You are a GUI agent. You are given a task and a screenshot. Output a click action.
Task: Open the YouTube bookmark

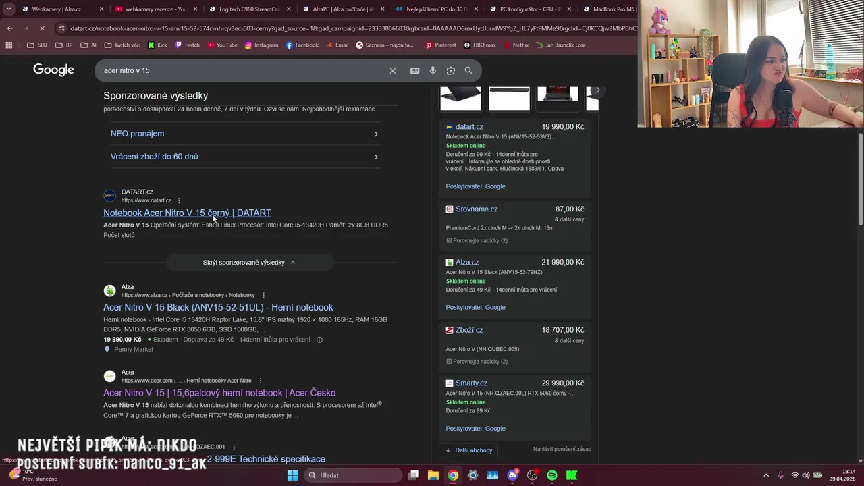[222, 45]
